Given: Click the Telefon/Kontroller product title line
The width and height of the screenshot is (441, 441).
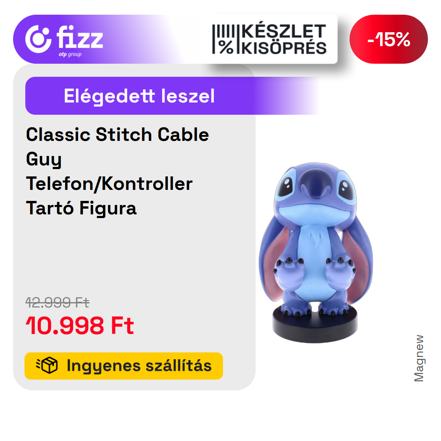Looking at the screenshot, I should tap(109, 184).
